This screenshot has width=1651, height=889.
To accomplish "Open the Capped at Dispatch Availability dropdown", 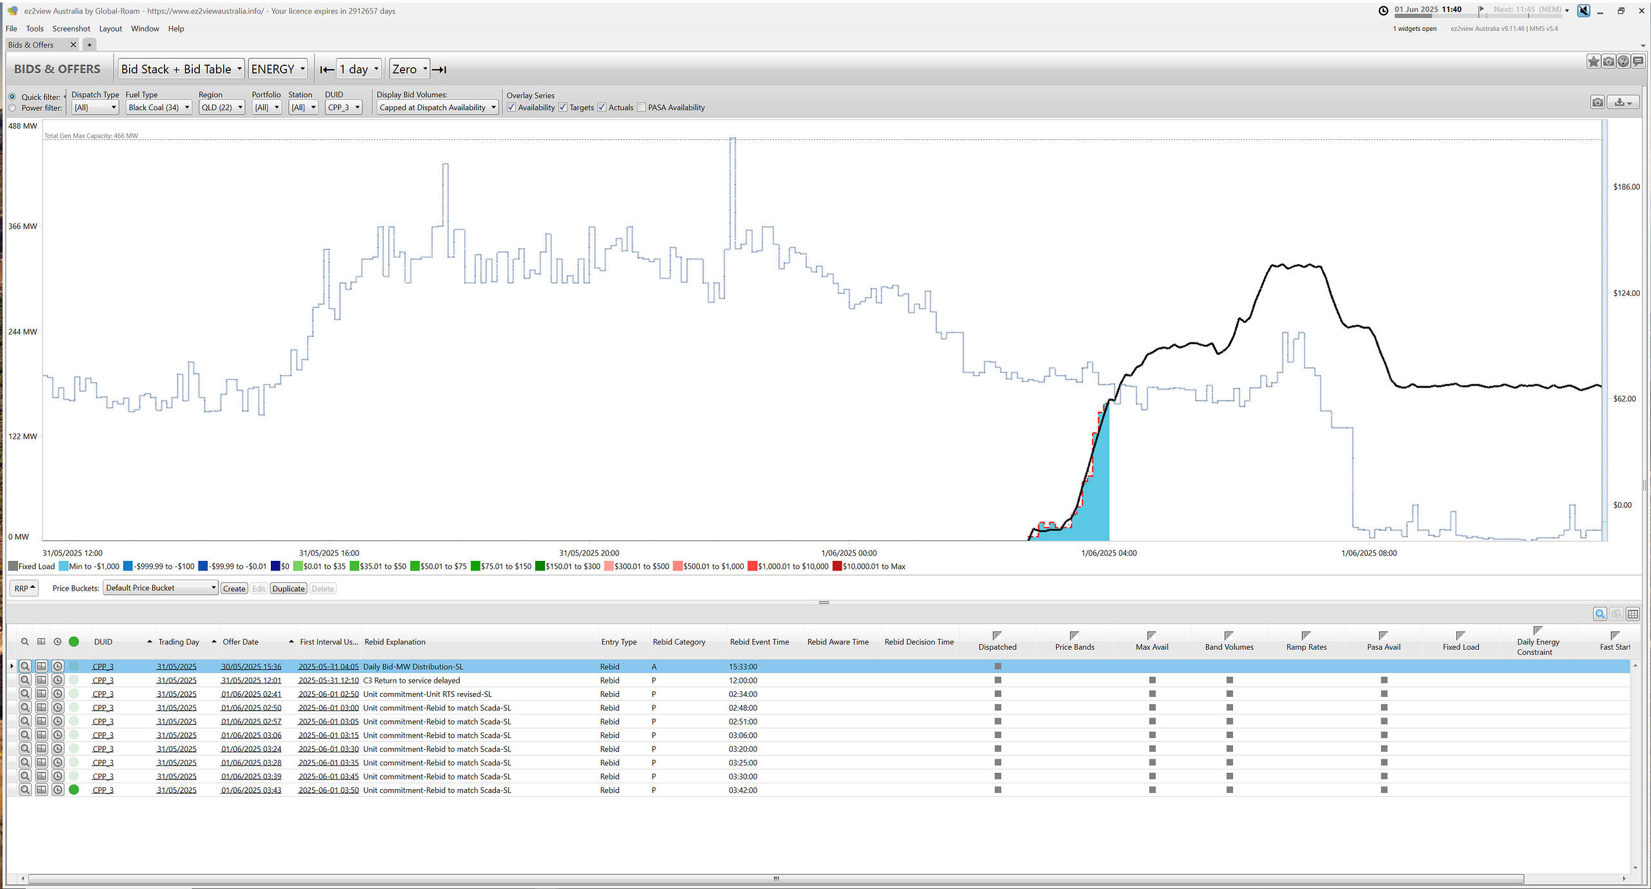I will coord(438,108).
